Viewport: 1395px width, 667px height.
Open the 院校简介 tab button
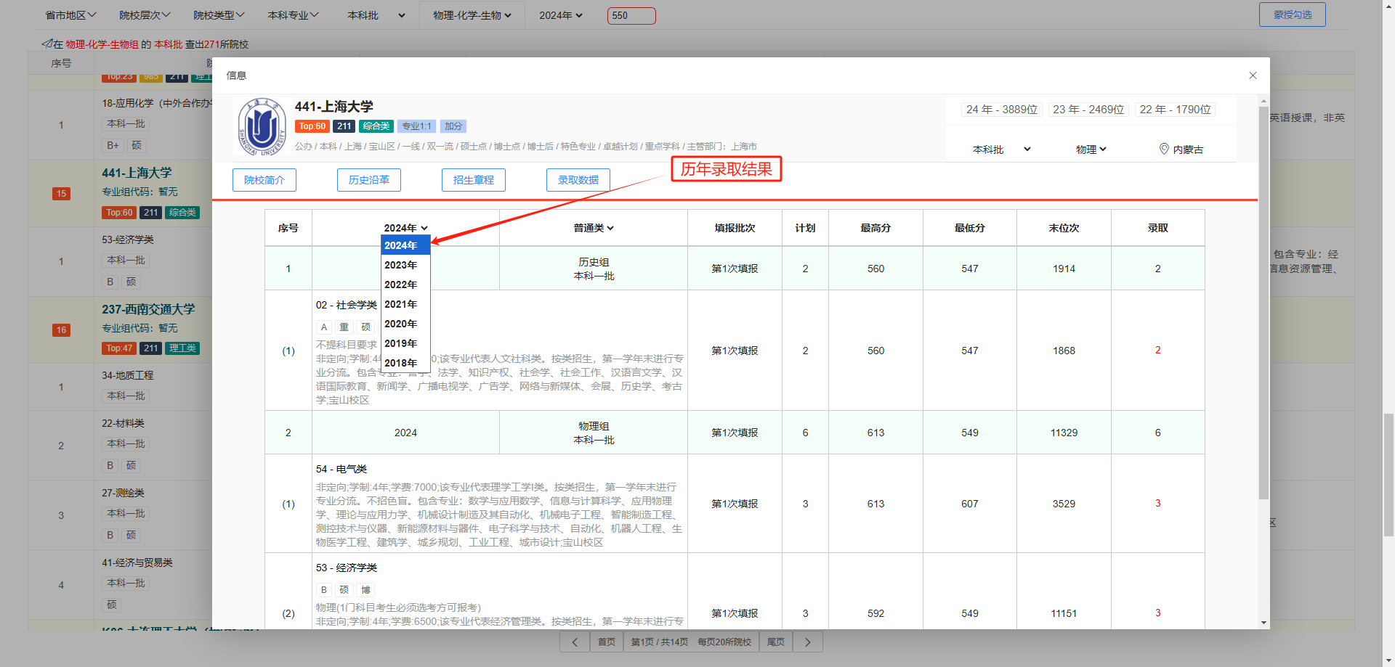tap(264, 180)
